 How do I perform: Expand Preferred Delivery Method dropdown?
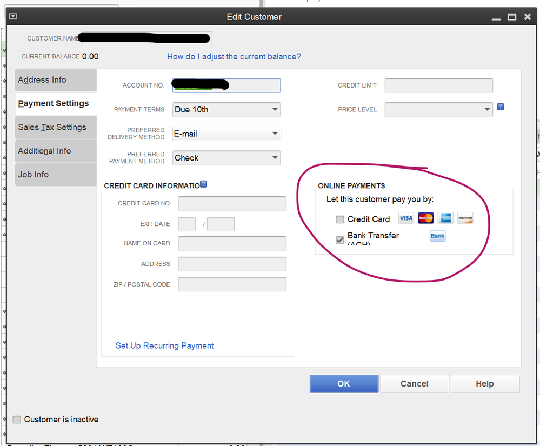pos(226,134)
